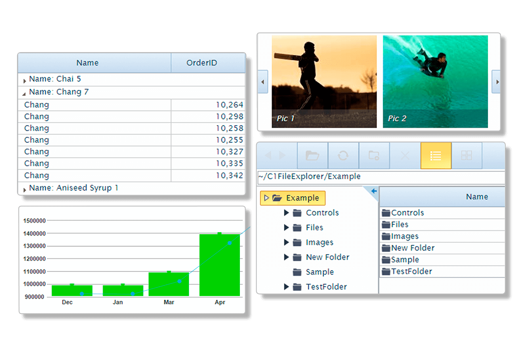The width and height of the screenshot is (521, 340).
Task: Click the back navigation arrow
Action: coord(267,155)
